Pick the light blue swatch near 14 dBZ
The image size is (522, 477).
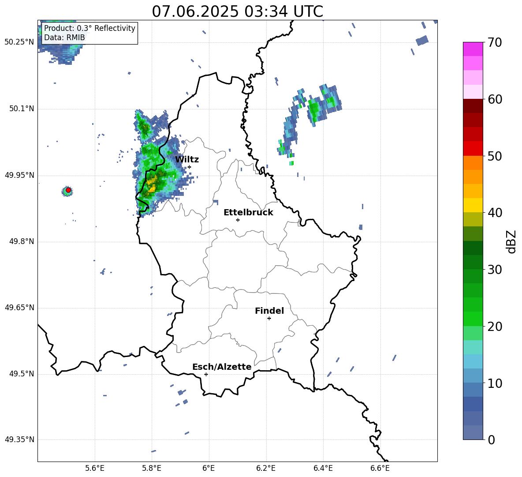click(x=473, y=361)
